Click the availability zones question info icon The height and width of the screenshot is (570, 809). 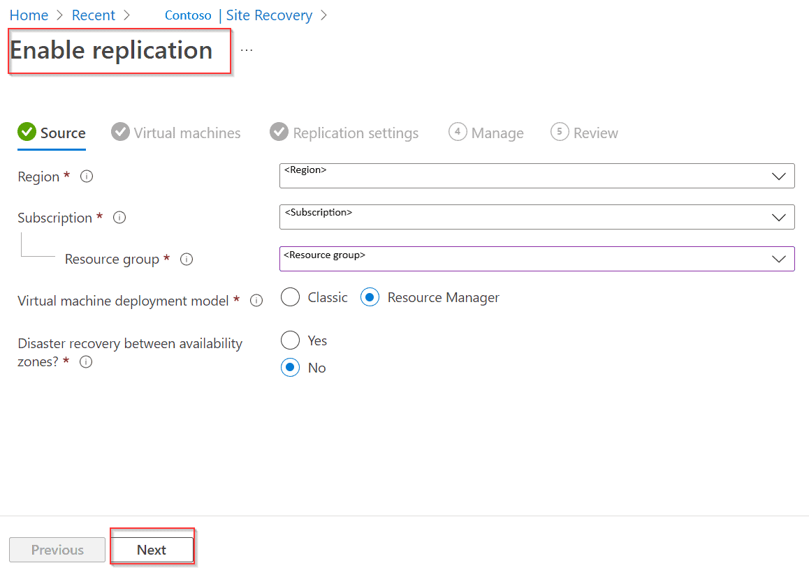coord(85,361)
